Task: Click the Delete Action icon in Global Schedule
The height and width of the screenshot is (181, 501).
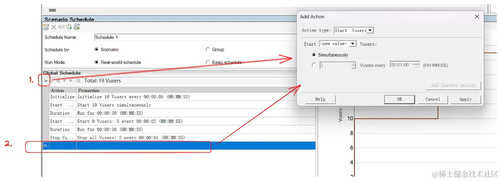Action: [58, 81]
